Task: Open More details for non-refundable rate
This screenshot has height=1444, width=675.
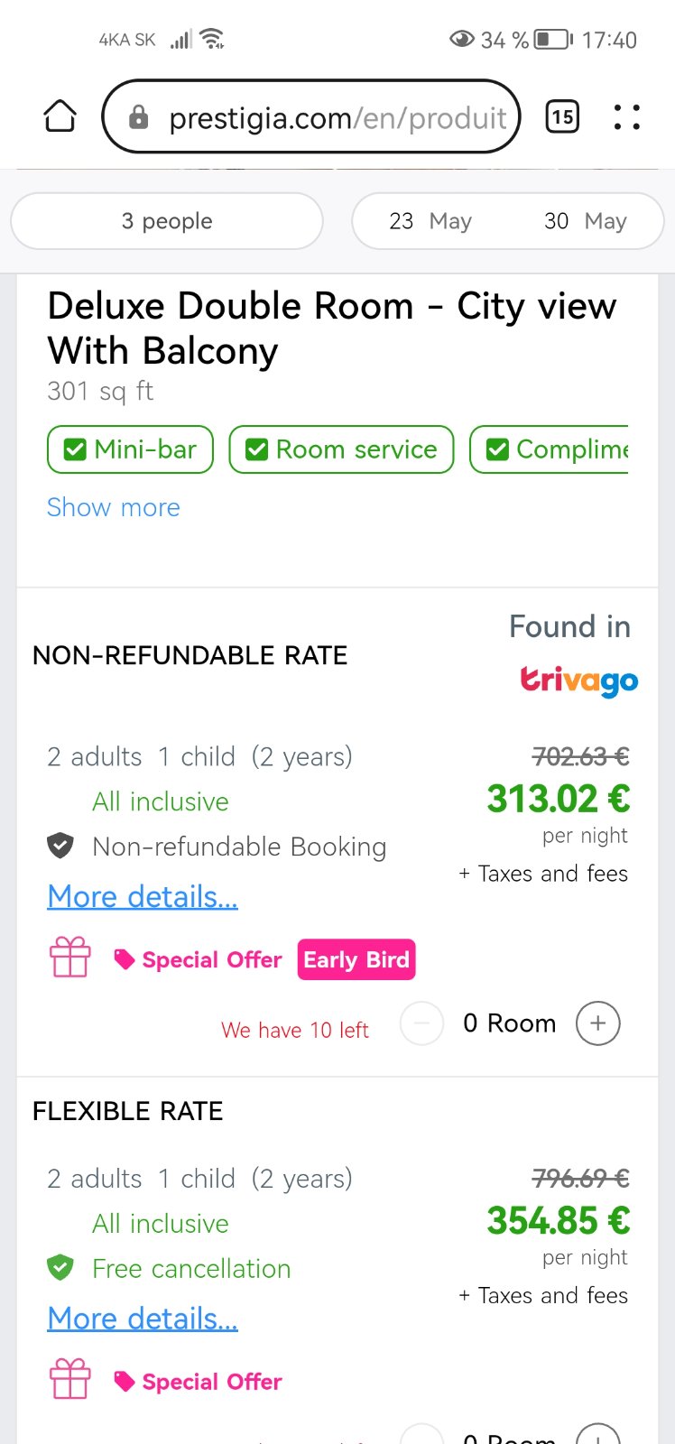Action: click(x=143, y=896)
